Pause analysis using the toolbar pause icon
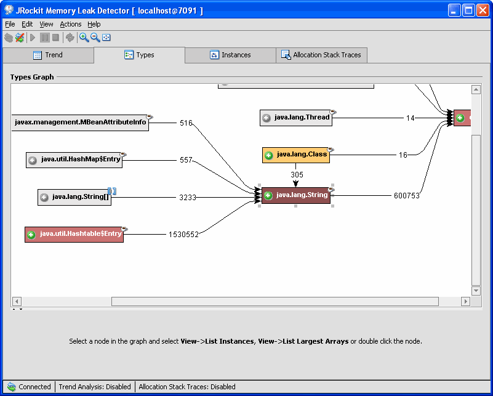This screenshot has width=493, height=396. (x=45, y=38)
